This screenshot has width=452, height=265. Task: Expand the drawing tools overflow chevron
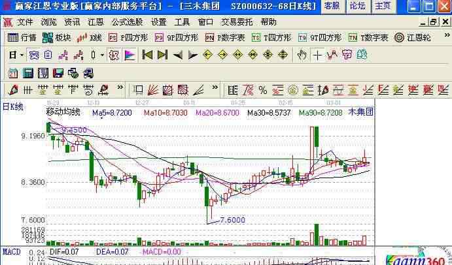[x=120, y=87]
